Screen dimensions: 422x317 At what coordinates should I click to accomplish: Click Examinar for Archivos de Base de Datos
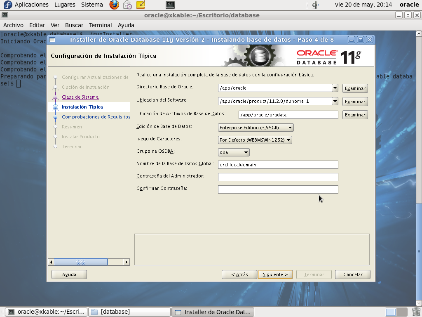click(x=355, y=115)
